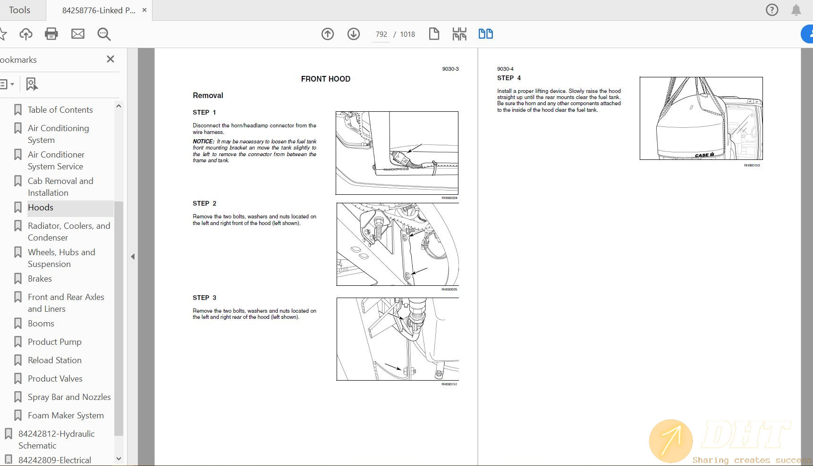Close the Bookmarks panel
813x466 pixels.
point(110,59)
